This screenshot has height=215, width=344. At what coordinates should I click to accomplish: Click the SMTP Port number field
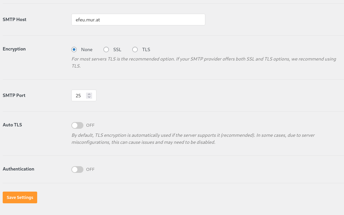coord(79,95)
